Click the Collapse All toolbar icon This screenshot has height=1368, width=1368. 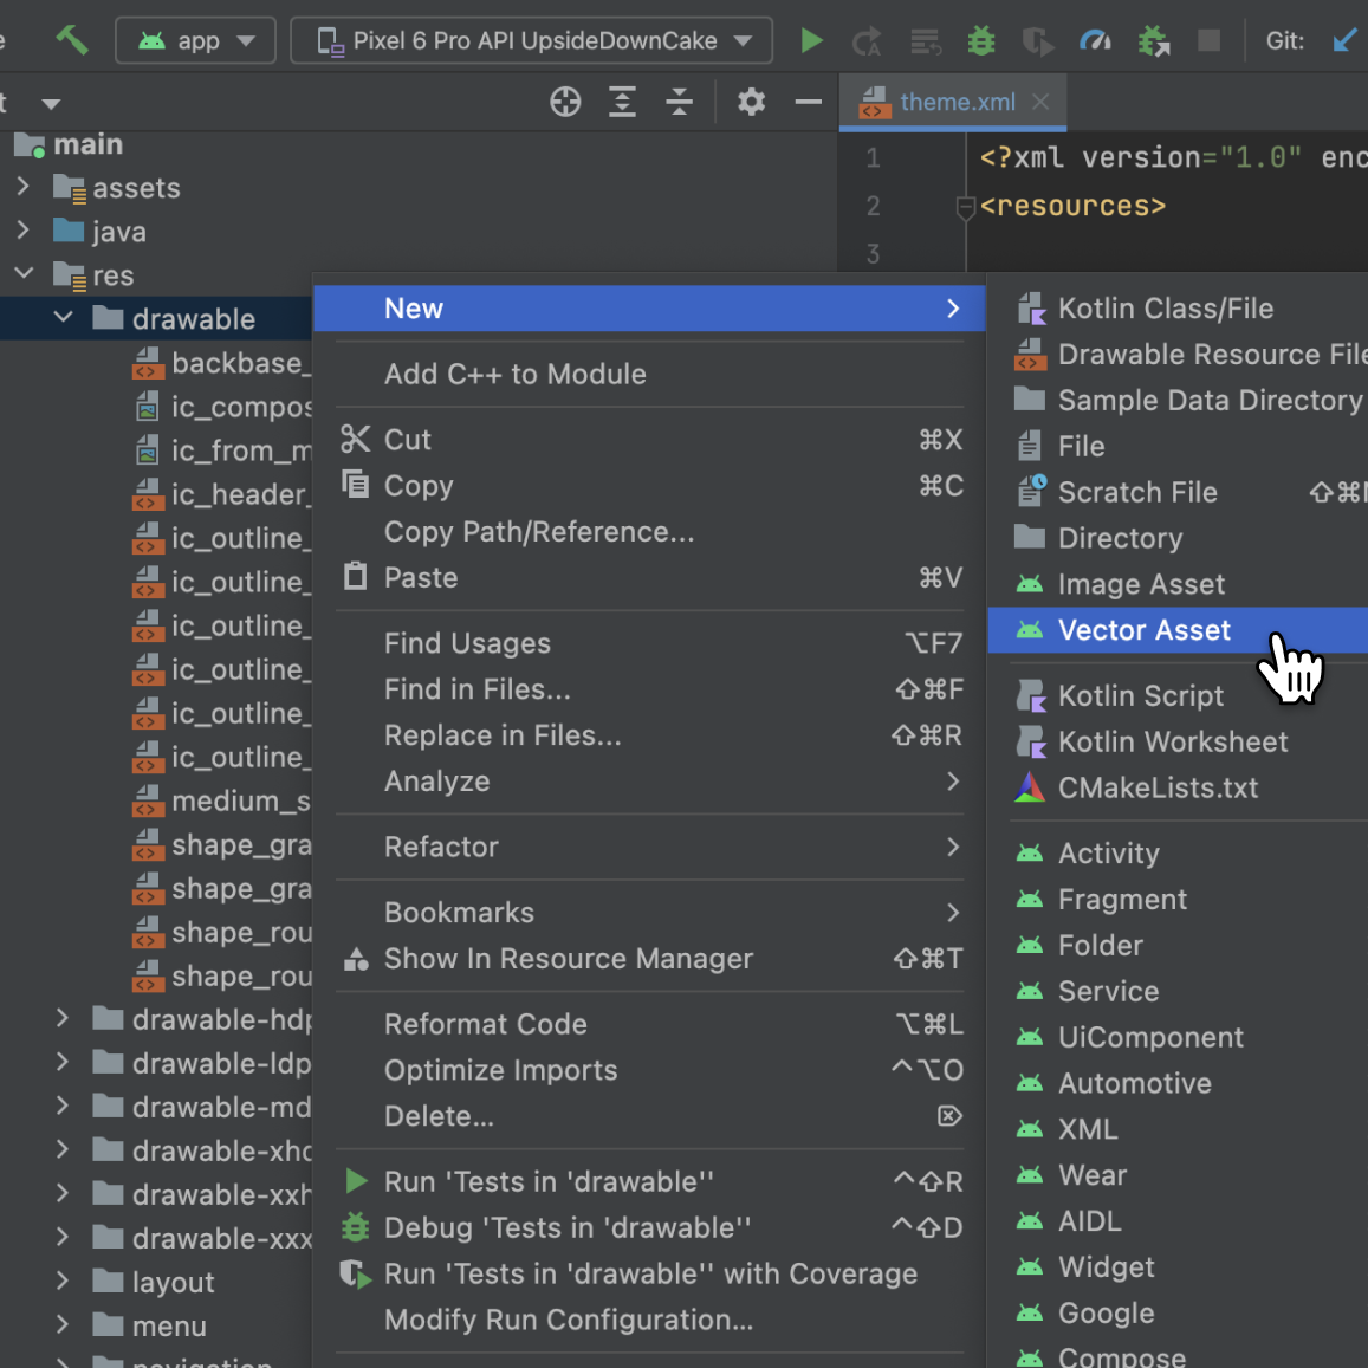pyautogui.click(x=678, y=102)
